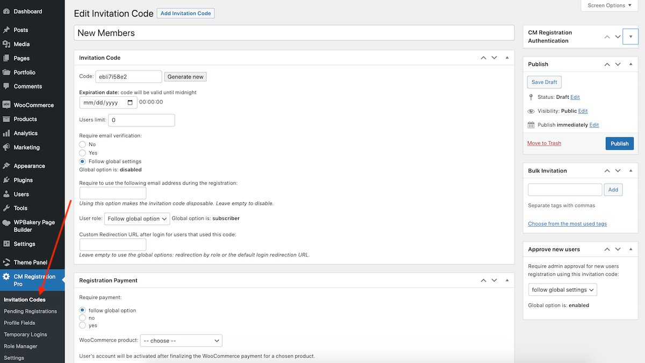Edit the Visibility Public link
645x363 pixels.
pos(583,111)
